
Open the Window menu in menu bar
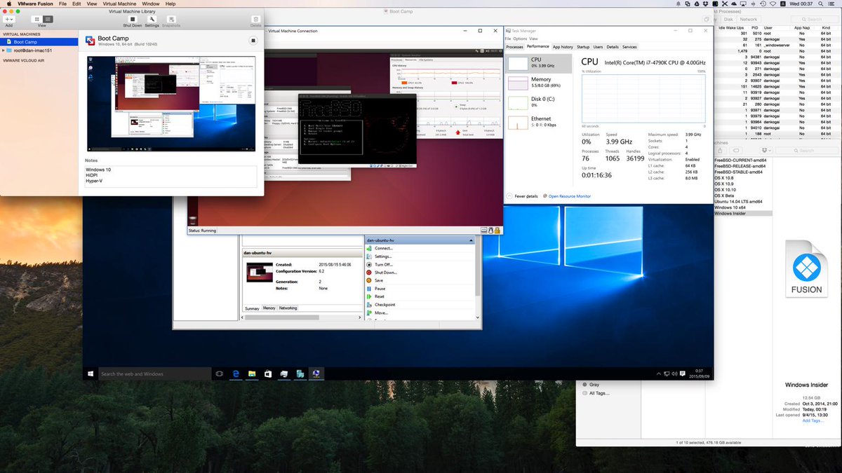[150, 4]
